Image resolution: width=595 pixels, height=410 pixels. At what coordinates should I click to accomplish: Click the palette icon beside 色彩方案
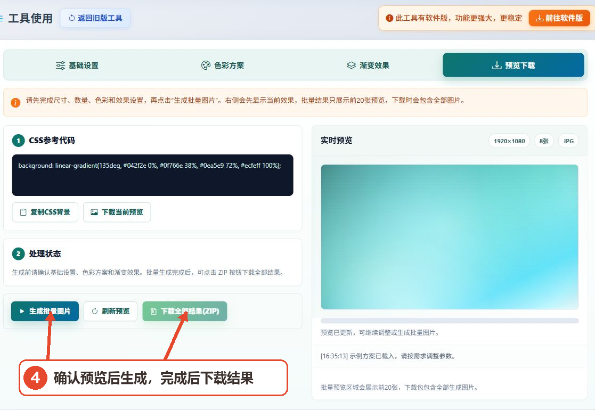pos(206,65)
